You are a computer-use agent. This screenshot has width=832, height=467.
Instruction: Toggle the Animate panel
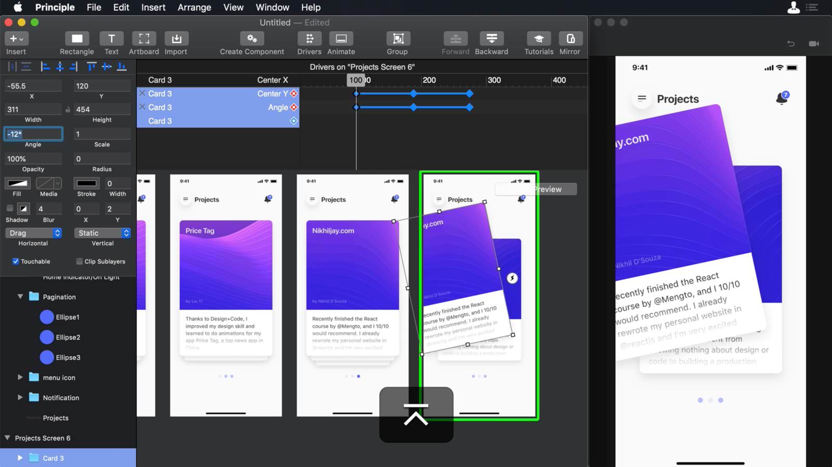[341, 39]
